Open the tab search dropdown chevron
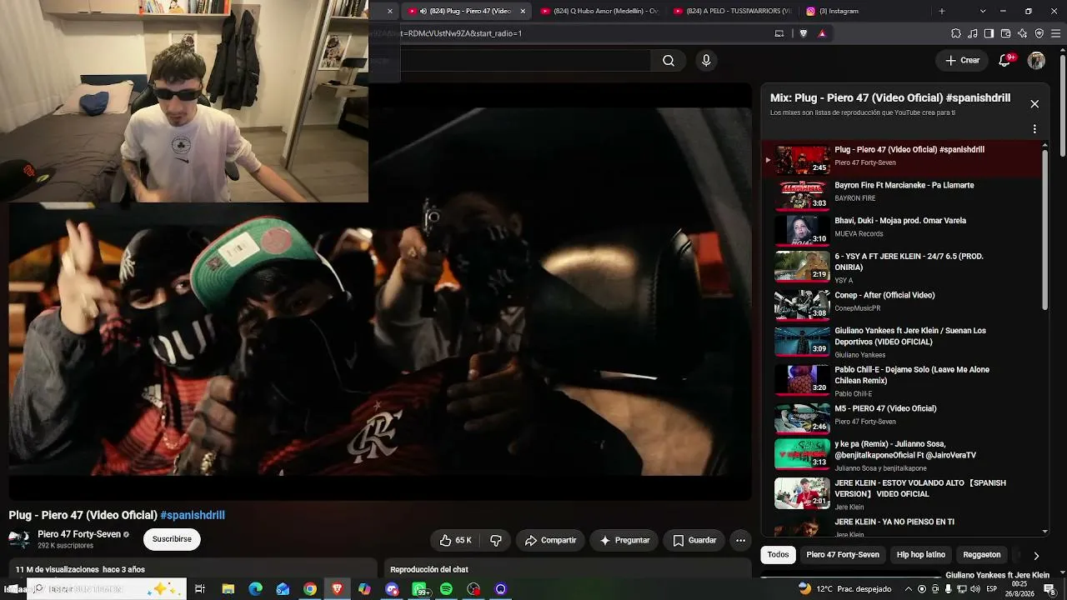The height and width of the screenshot is (600, 1067). [x=983, y=11]
